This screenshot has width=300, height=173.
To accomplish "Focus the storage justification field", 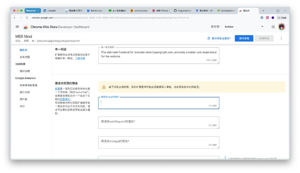I will [x=159, y=142].
